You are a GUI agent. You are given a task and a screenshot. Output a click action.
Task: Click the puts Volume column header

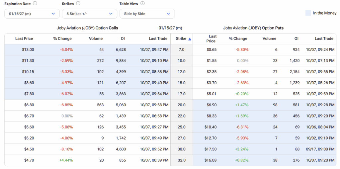click(269, 39)
